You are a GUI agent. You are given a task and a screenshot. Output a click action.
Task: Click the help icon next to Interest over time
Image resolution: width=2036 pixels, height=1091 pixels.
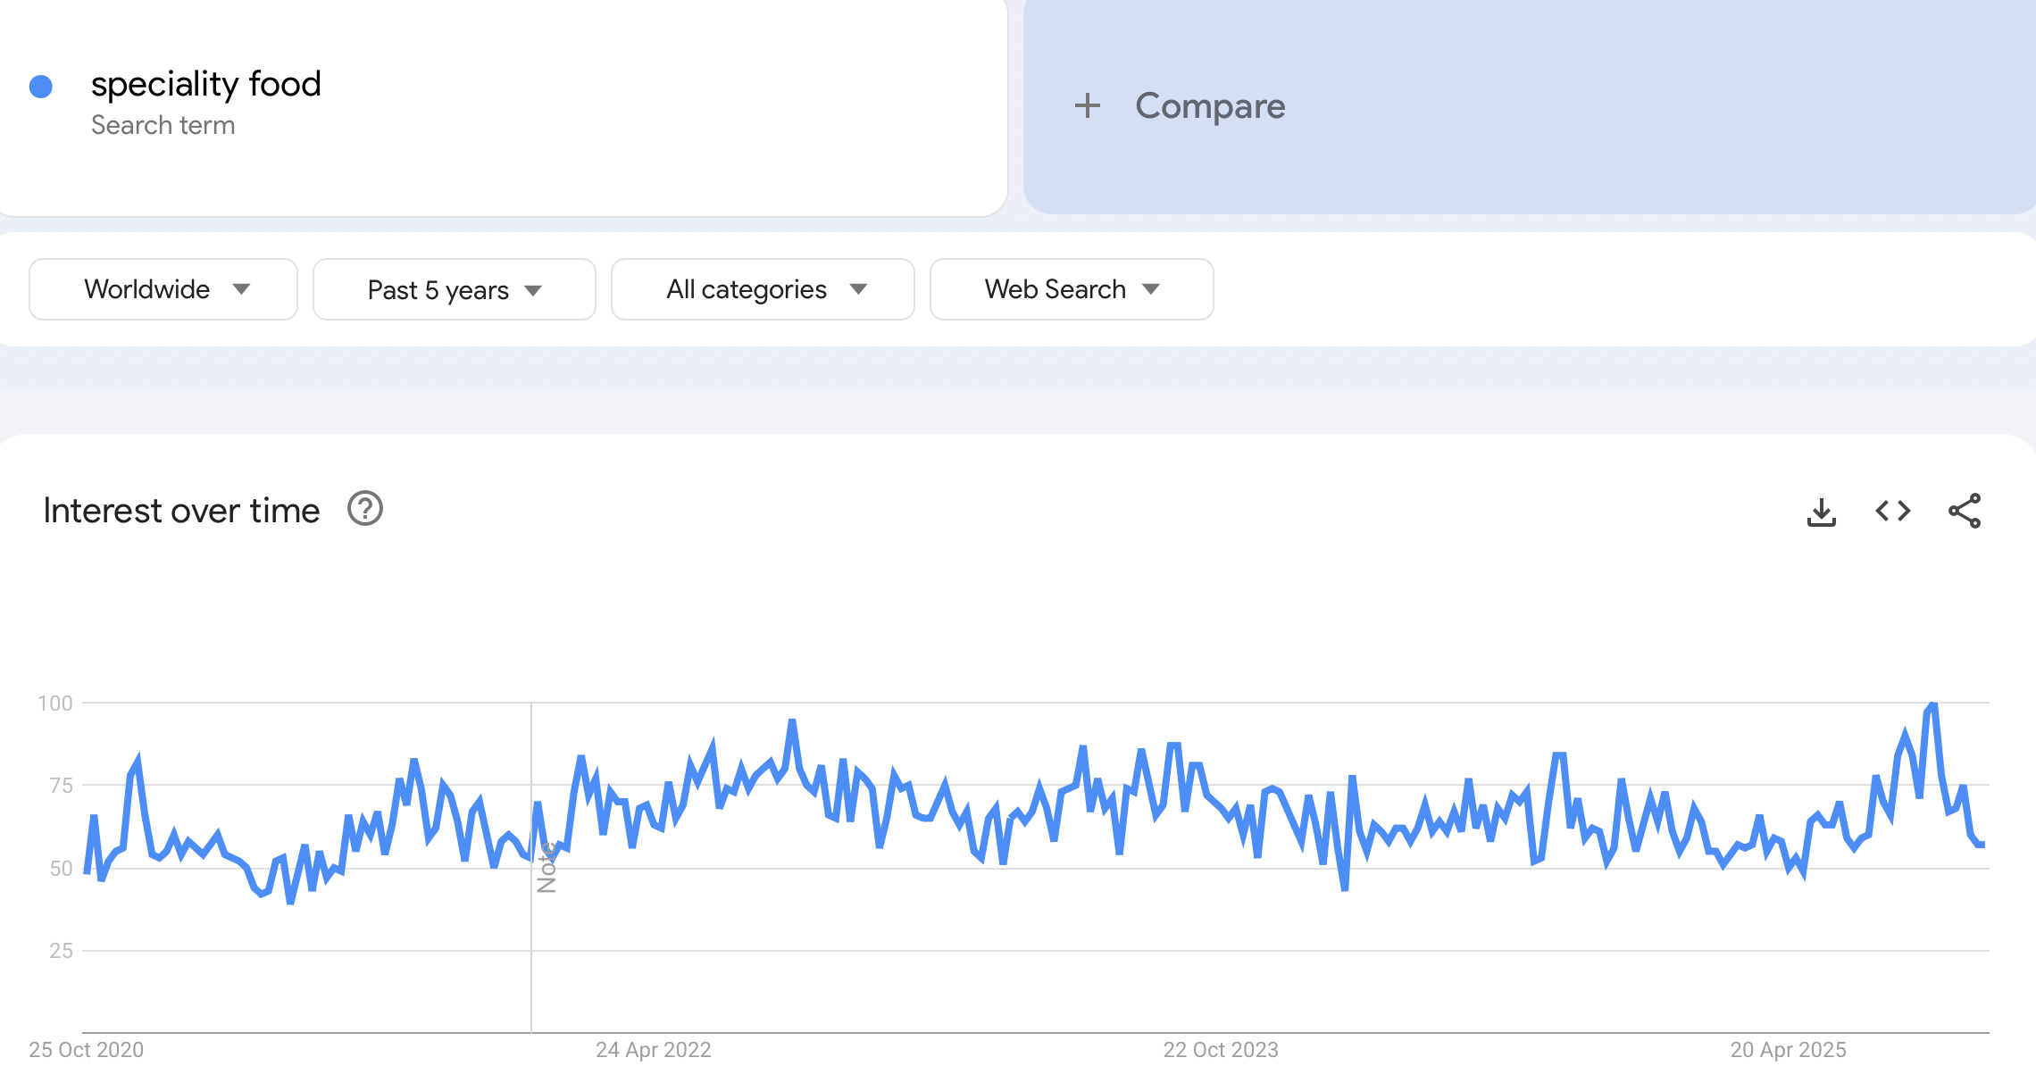click(364, 510)
